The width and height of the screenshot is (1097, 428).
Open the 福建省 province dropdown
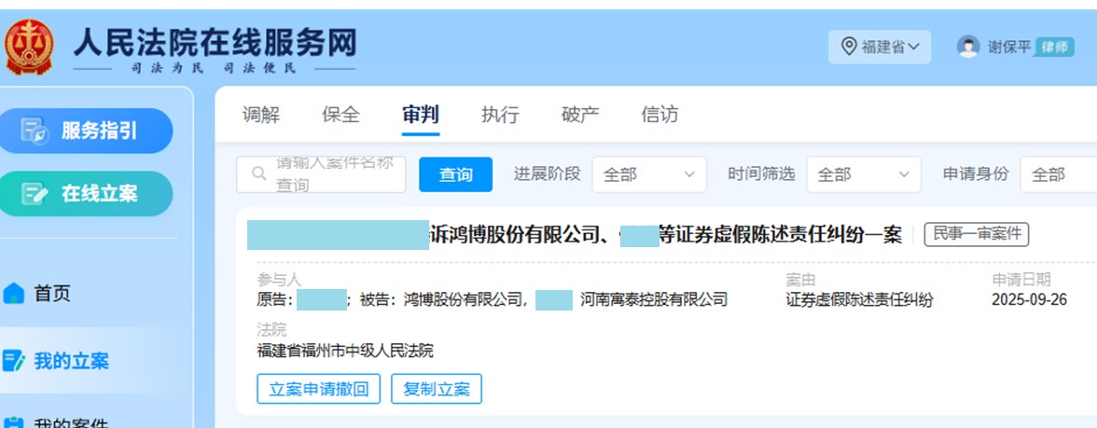click(x=880, y=47)
